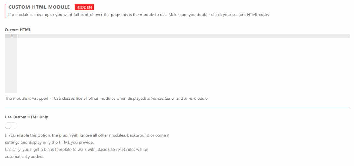Click the Use Custom HTML Only label
This screenshot has height=166, width=354.
(26, 117)
